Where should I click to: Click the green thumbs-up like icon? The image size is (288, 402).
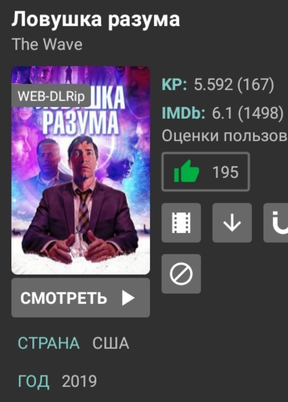[186, 171]
